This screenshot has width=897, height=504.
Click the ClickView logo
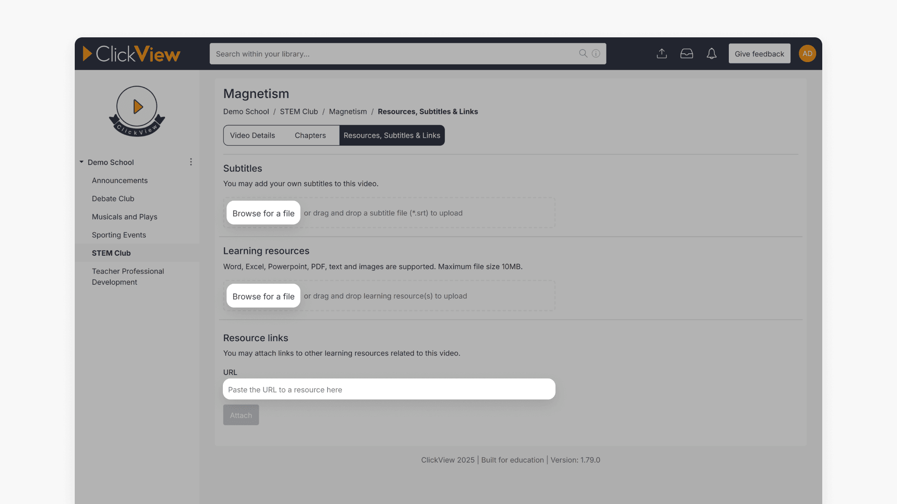point(132,54)
